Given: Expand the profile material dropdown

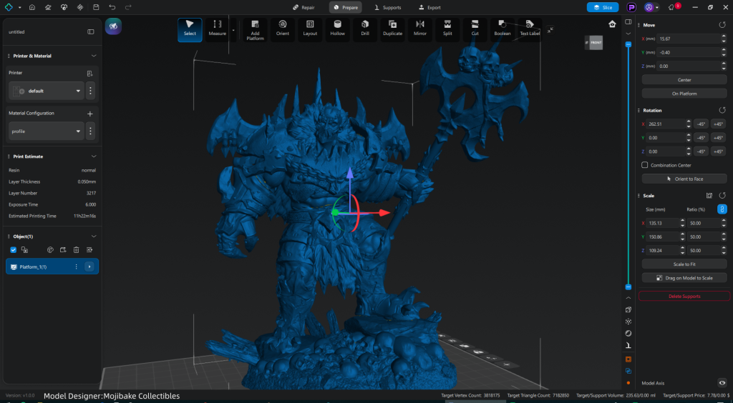Looking at the screenshot, I should click(47, 131).
